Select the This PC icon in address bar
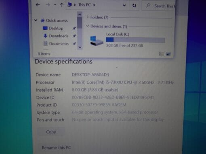Screen dimensions: 206x154 coord(69,5)
